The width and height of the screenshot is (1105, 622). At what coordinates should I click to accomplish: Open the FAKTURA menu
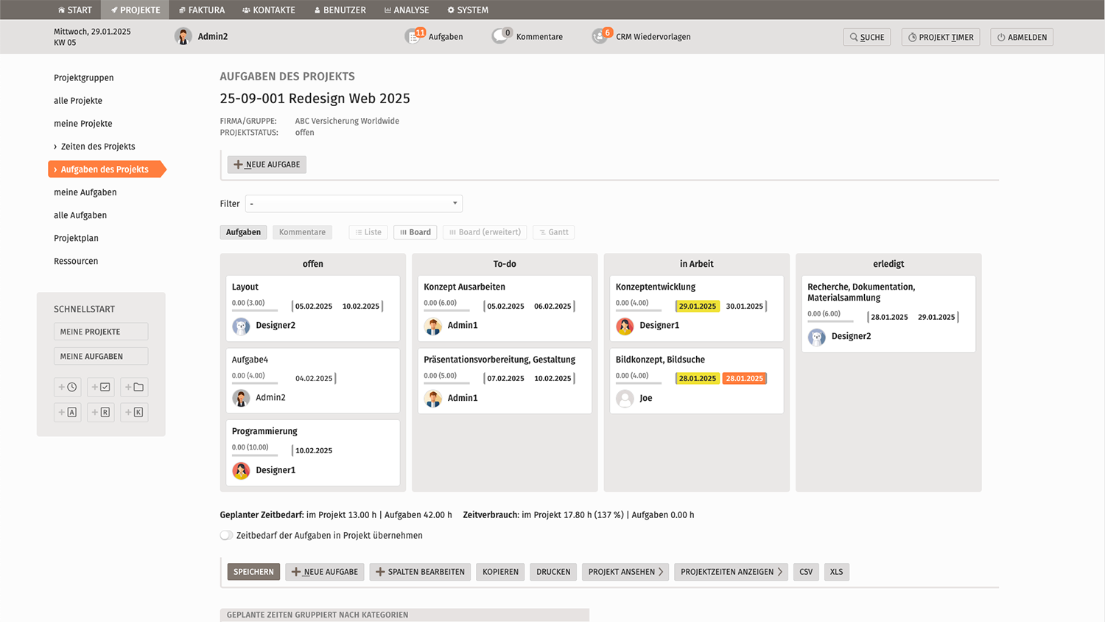click(202, 10)
